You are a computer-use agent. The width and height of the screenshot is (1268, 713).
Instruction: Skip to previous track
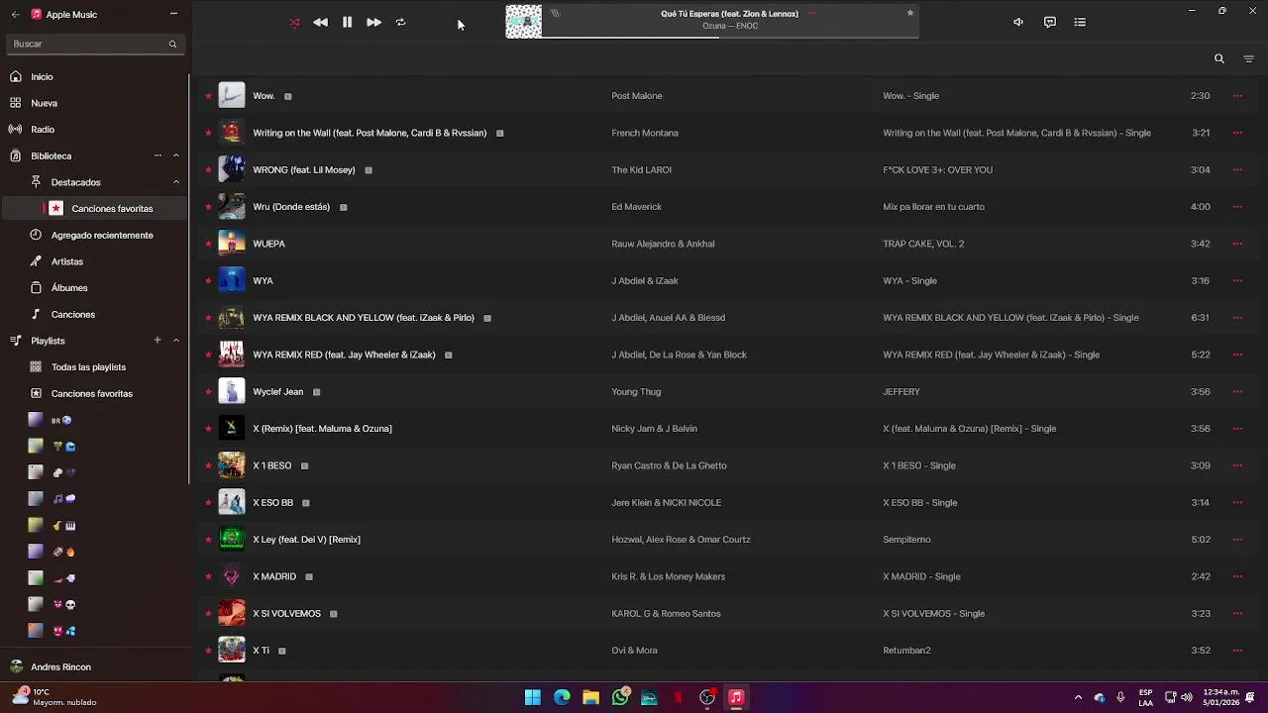(320, 22)
